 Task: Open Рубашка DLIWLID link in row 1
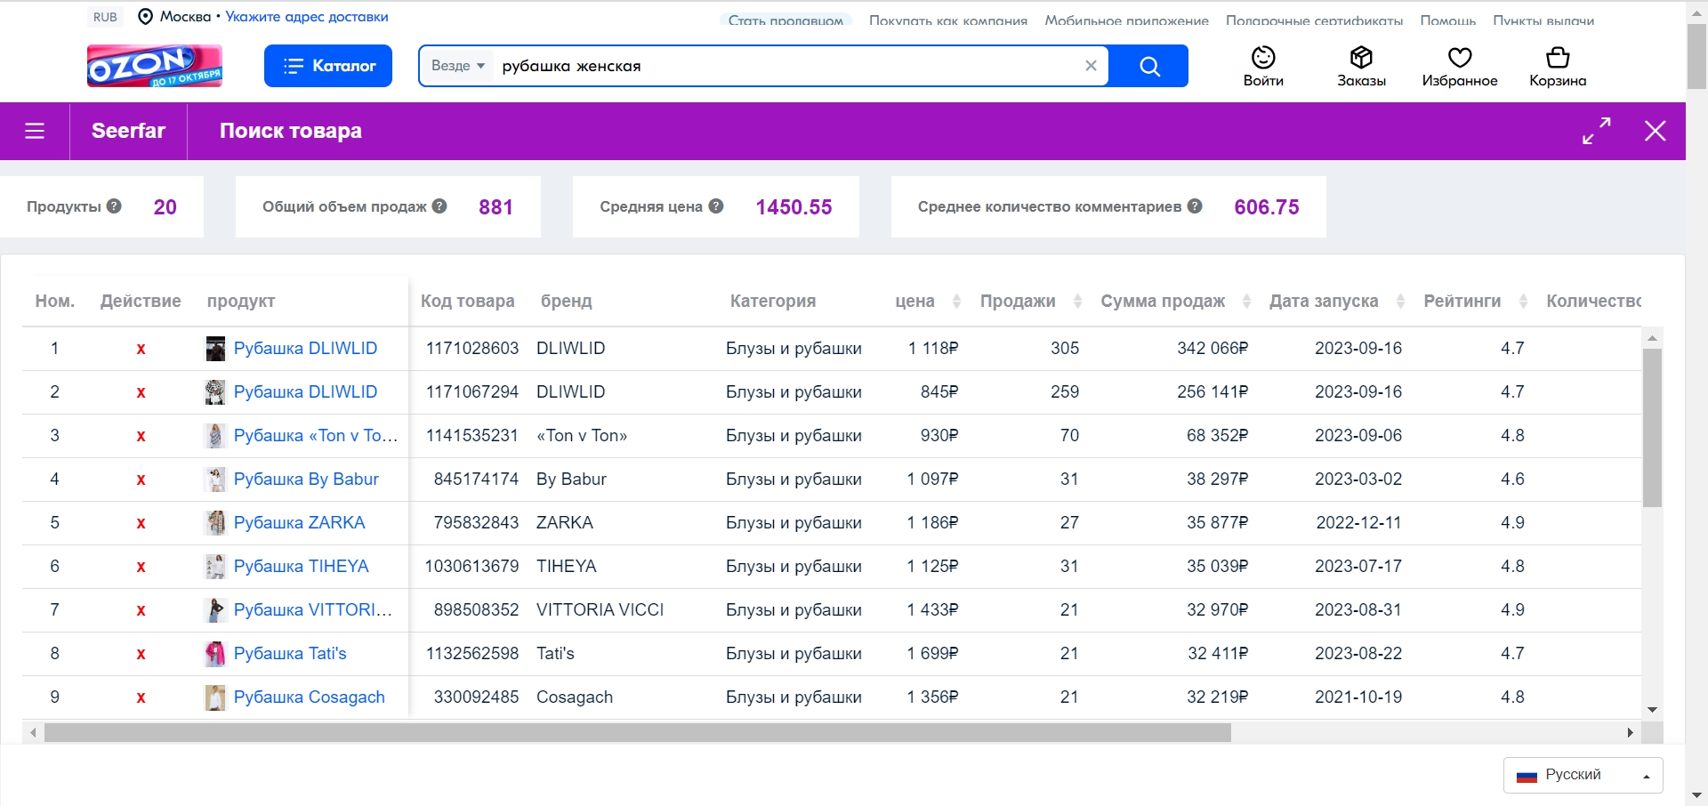point(305,348)
